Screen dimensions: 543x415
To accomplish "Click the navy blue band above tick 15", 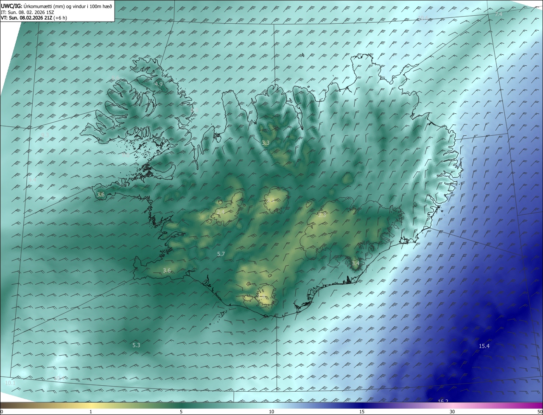I will pos(362,405).
